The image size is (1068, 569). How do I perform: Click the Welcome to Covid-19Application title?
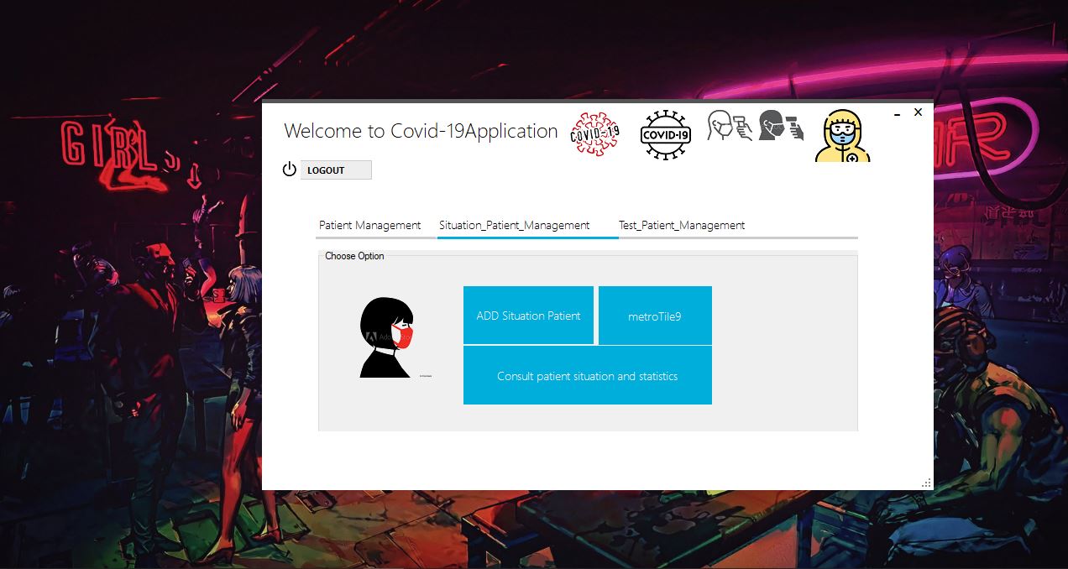pos(421,131)
